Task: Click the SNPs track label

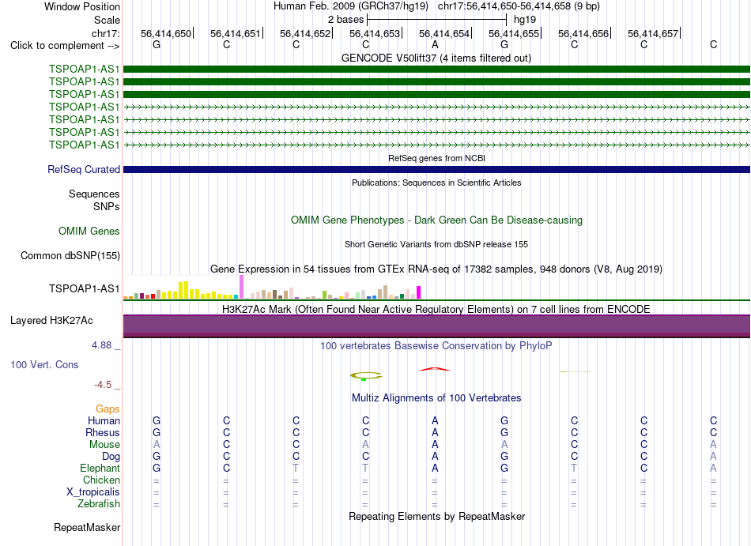Action: coord(107,206)
